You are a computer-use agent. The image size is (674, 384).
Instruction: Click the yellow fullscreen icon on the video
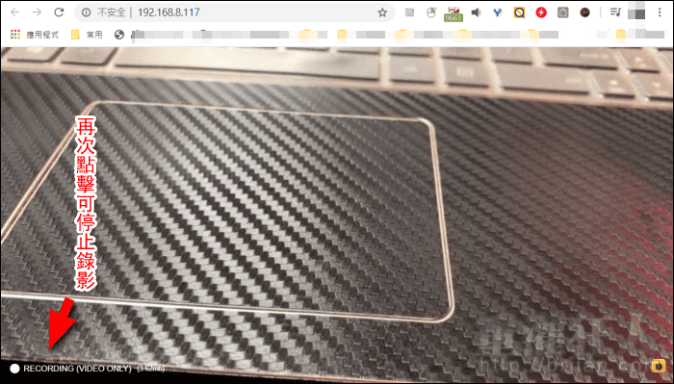[x=658, y=366]
